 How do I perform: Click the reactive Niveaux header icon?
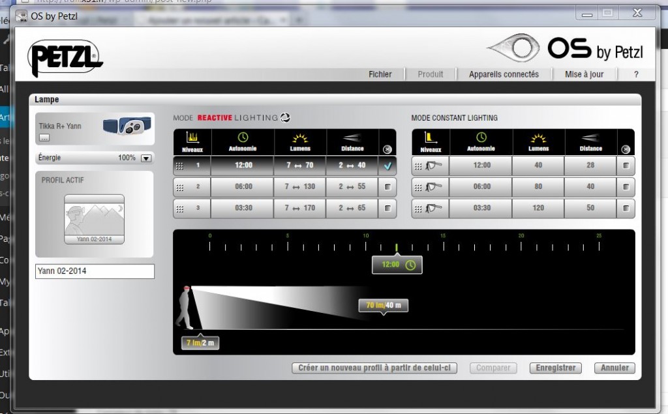tap(192, 137)
